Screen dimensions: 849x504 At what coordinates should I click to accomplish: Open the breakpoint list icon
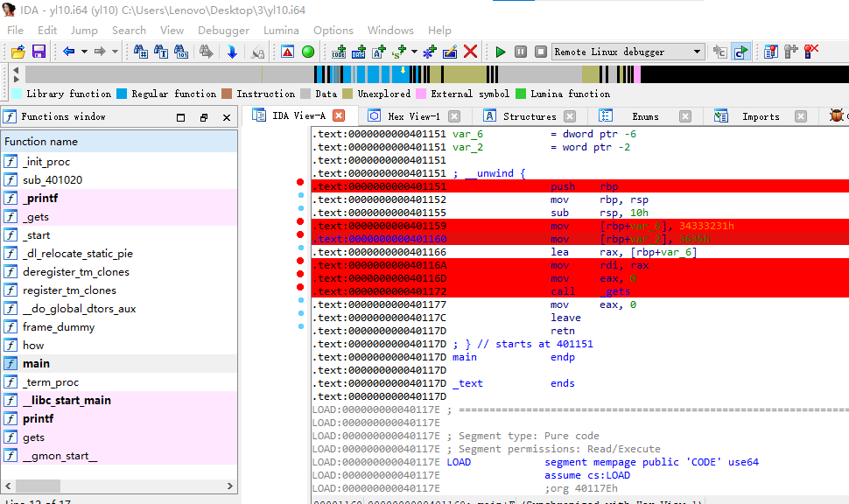pyautogui.click(x=770, y=52)
